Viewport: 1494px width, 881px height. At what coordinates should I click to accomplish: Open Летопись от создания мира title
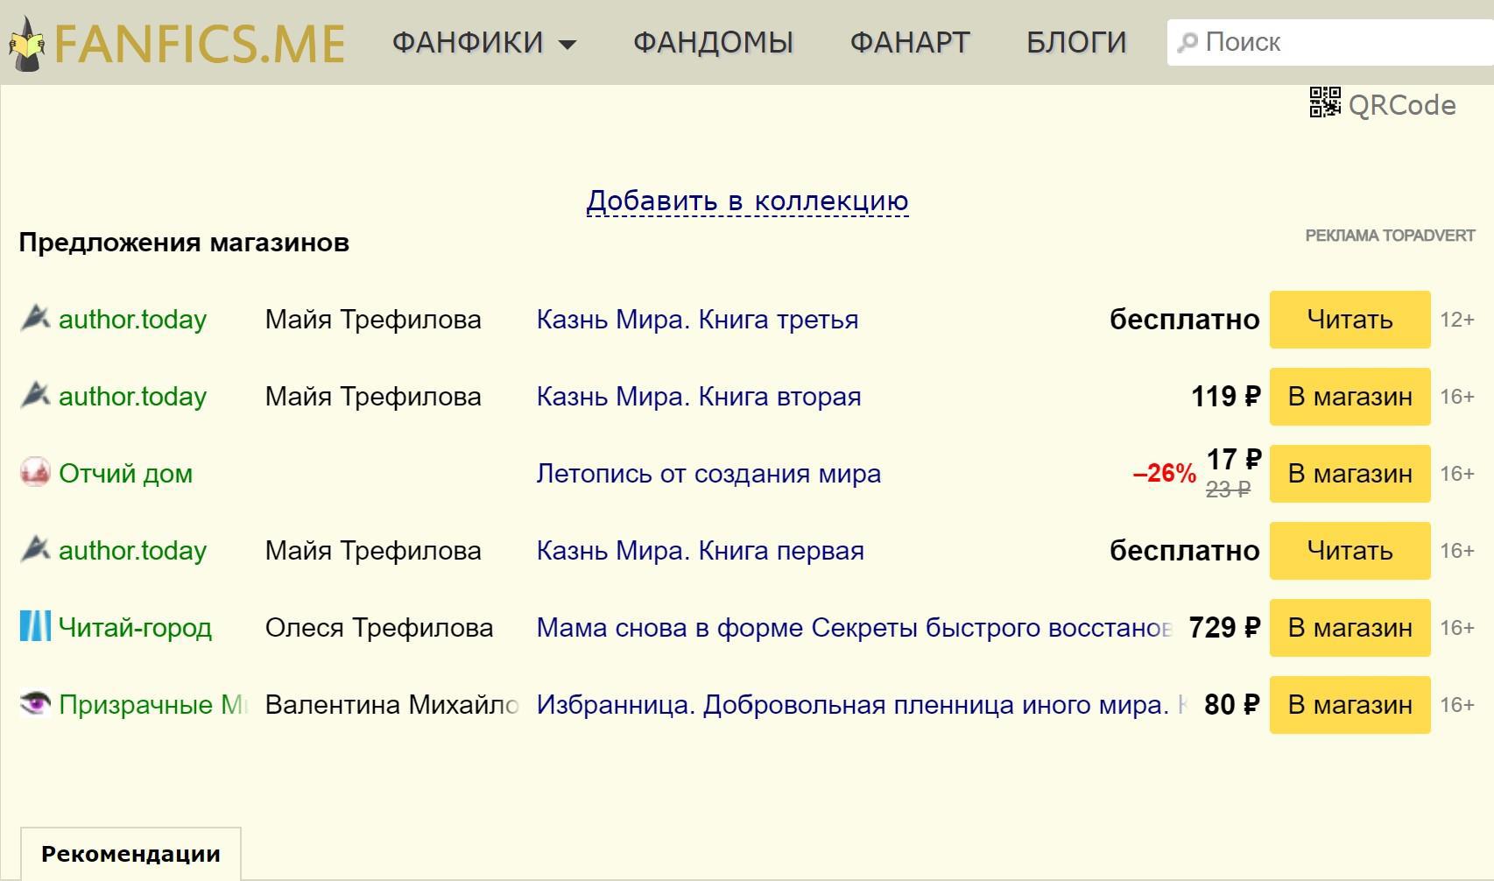pos(708,474)
